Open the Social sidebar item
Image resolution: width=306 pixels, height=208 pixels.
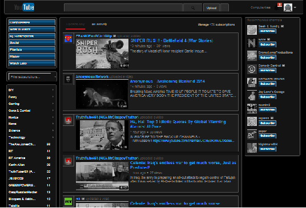(x=32, y=43)
